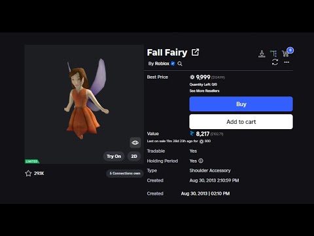Click the Aug 30, 2013 | 02:10 PM date
314x236 pixels.
pos(205,193)
